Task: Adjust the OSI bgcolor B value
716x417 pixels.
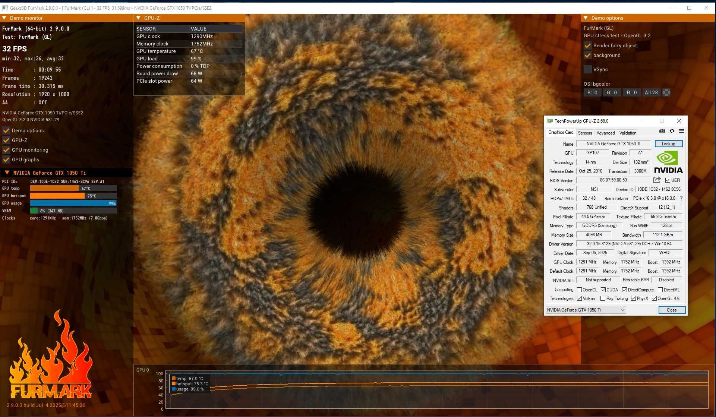Action: point(632,92)
